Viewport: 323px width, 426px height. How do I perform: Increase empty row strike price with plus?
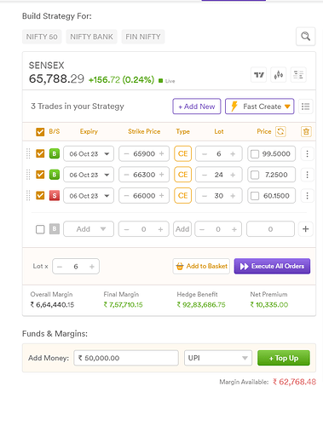(x=160, y=229)
